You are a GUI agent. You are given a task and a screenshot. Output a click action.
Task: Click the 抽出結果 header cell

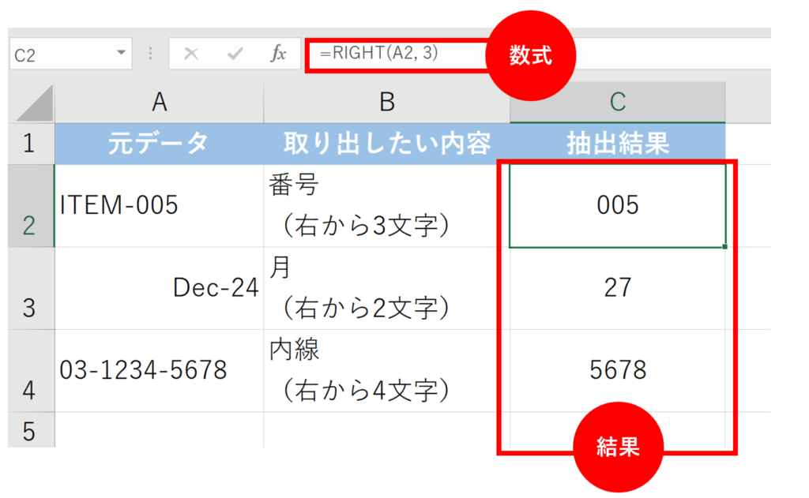click(618, 144)
